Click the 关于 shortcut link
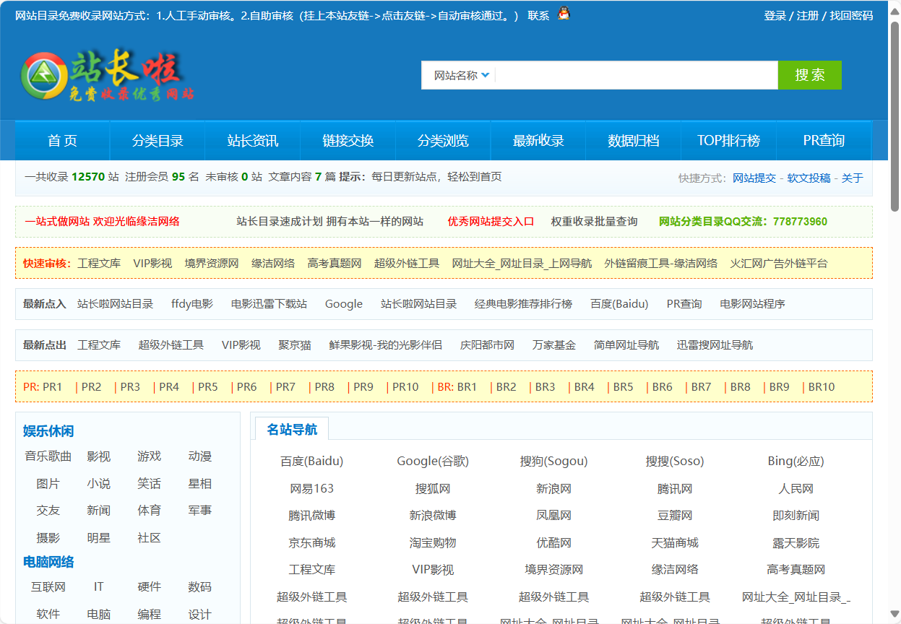This screenshot has height=624, width=901. point(852,178)
